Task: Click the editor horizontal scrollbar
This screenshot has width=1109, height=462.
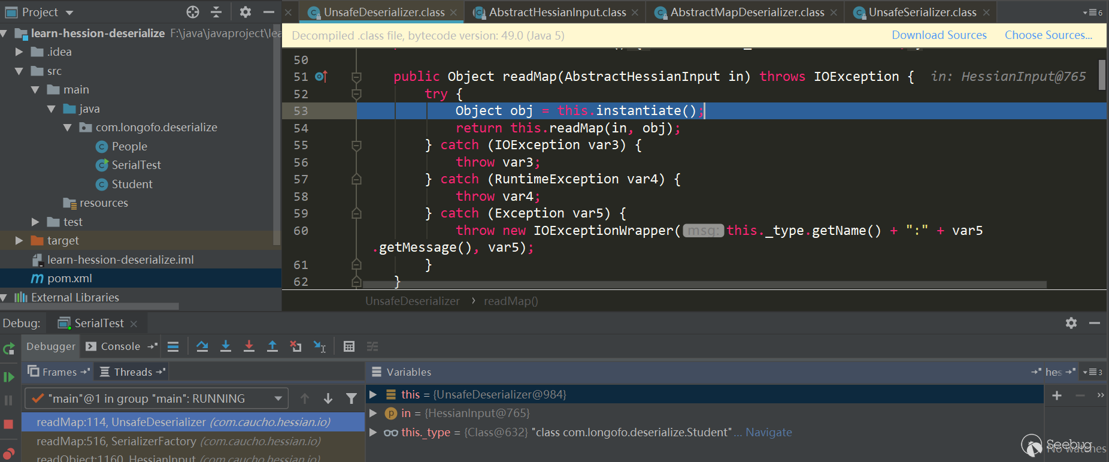Action: (x=704, y=285)
